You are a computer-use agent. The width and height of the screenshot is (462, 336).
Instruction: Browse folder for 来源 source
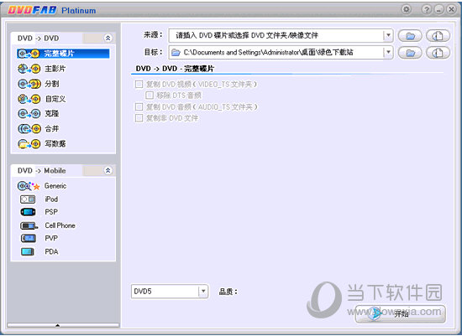(x=410, y=36)
